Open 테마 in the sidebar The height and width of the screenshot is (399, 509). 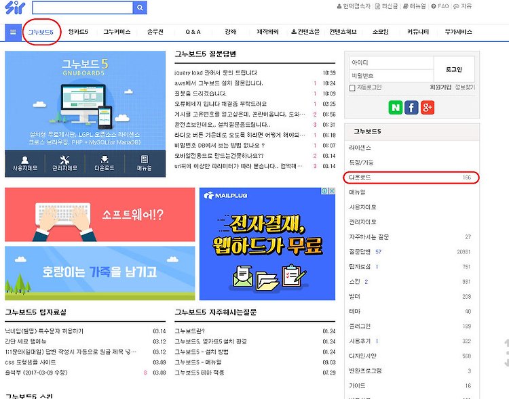(x=411, y=312)
